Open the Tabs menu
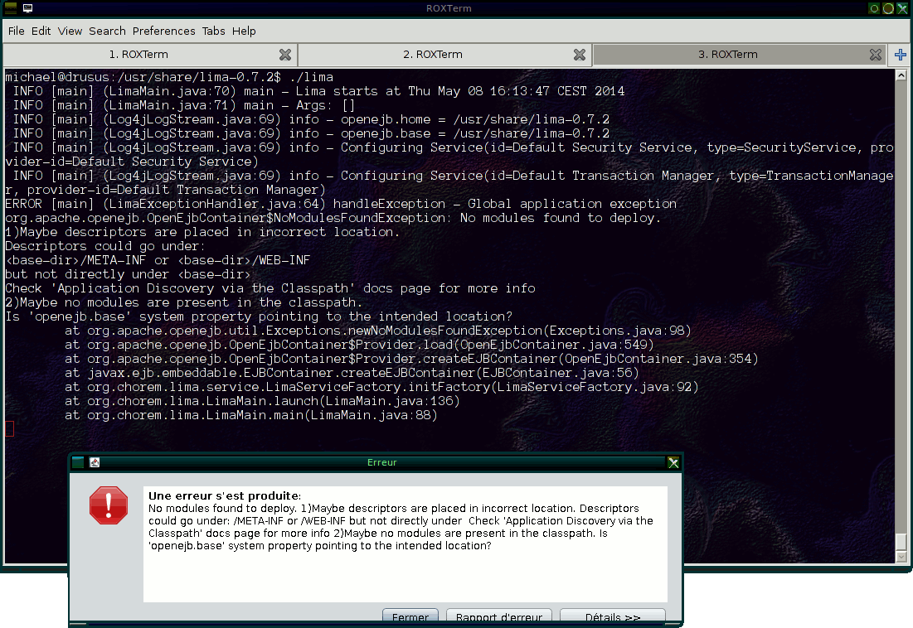Screen dimensions: 913x628 click(x=214, y=31)
